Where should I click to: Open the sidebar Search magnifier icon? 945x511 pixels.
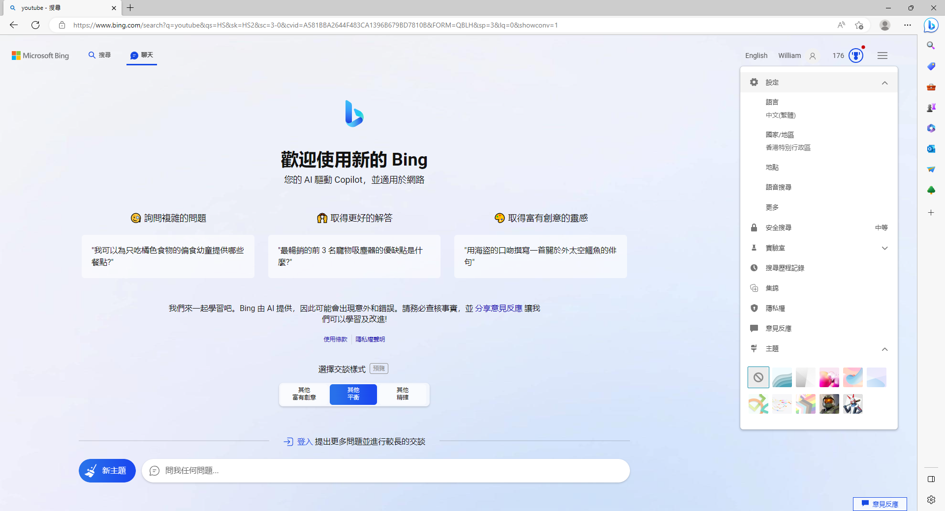[931, 45]
